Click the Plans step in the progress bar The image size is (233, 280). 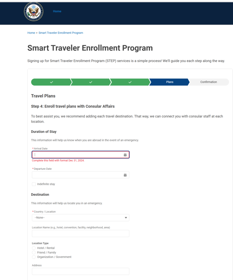coord(169,82)
